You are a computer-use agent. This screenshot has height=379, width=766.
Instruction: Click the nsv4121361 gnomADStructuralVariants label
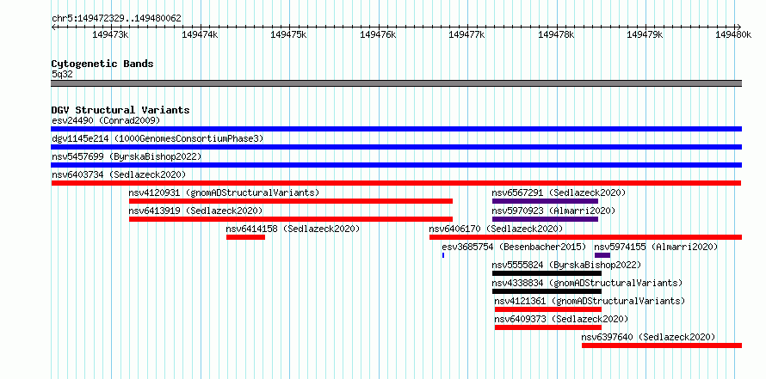tap(590, 301)
